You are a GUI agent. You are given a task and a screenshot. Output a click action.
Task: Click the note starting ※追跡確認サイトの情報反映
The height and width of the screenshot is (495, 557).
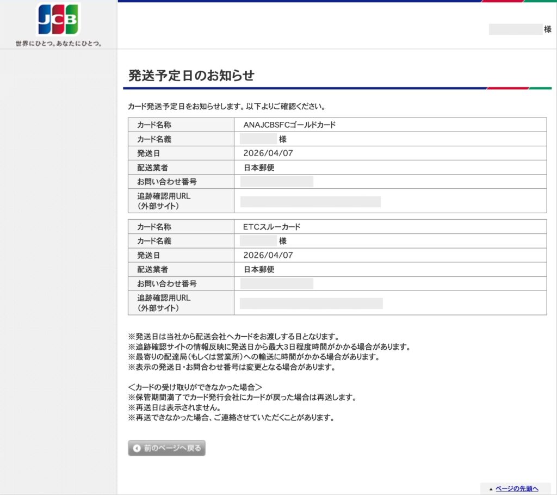point(269,347)
